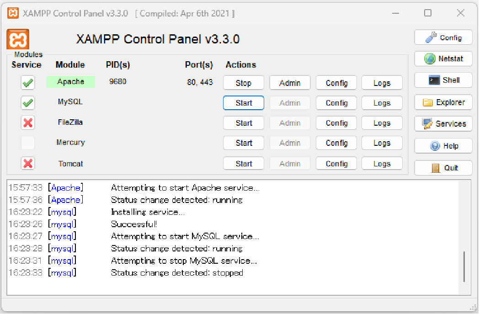Install the Tomcat service via red X
Viewport: 479px width, 314px height.
coord(28,164)
